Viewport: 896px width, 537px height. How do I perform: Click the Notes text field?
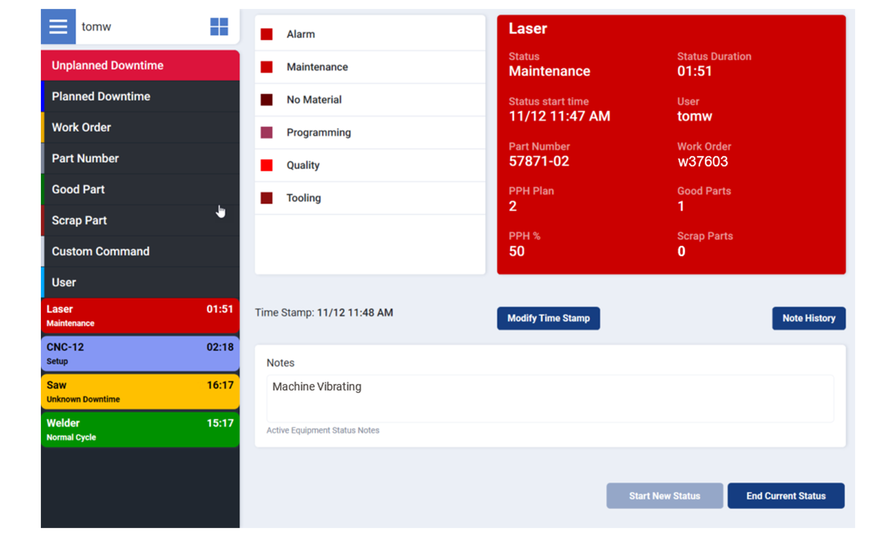tap(549, 398)
